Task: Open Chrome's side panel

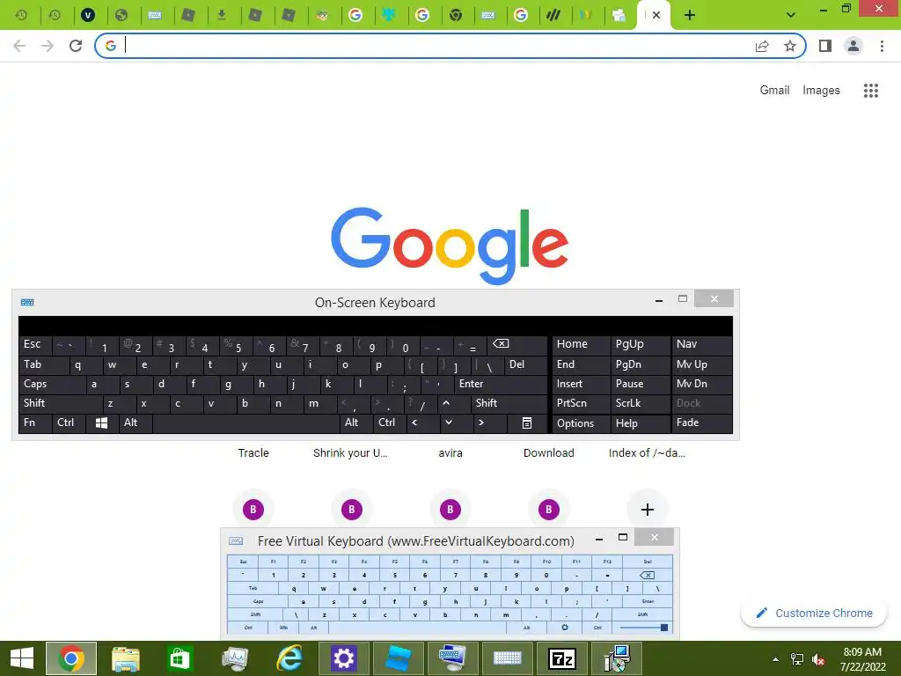Action: (x=825, y=46)
